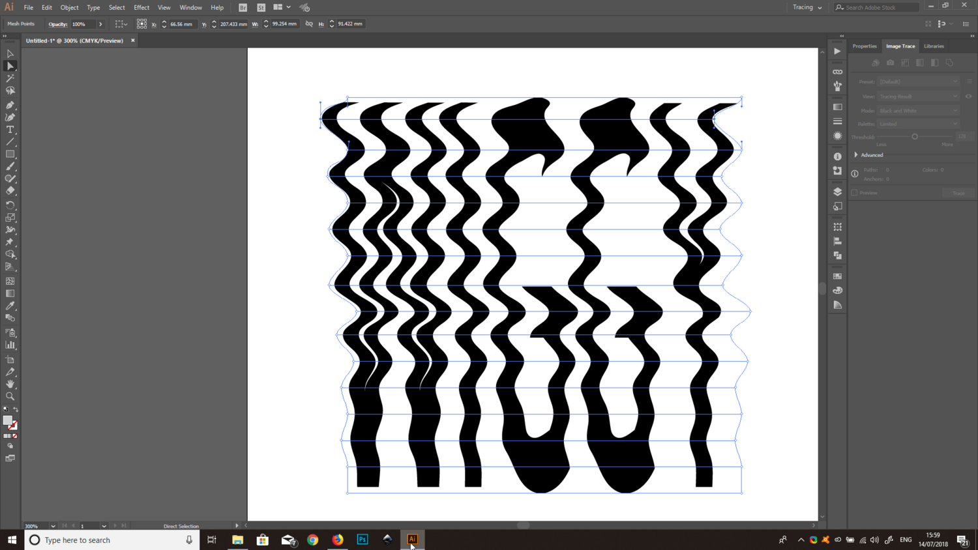978x550 pixels.
Task: Toggle constrain width and height proportions
Action: 309,24
